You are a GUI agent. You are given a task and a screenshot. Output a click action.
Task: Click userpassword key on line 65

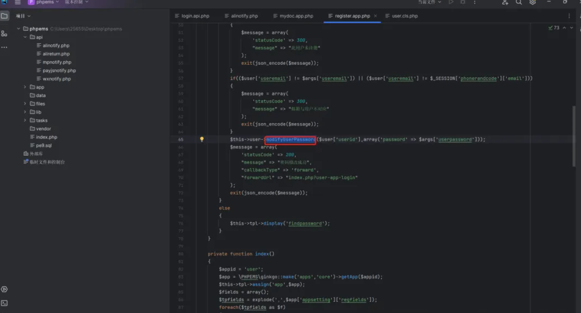pos(455,140)
